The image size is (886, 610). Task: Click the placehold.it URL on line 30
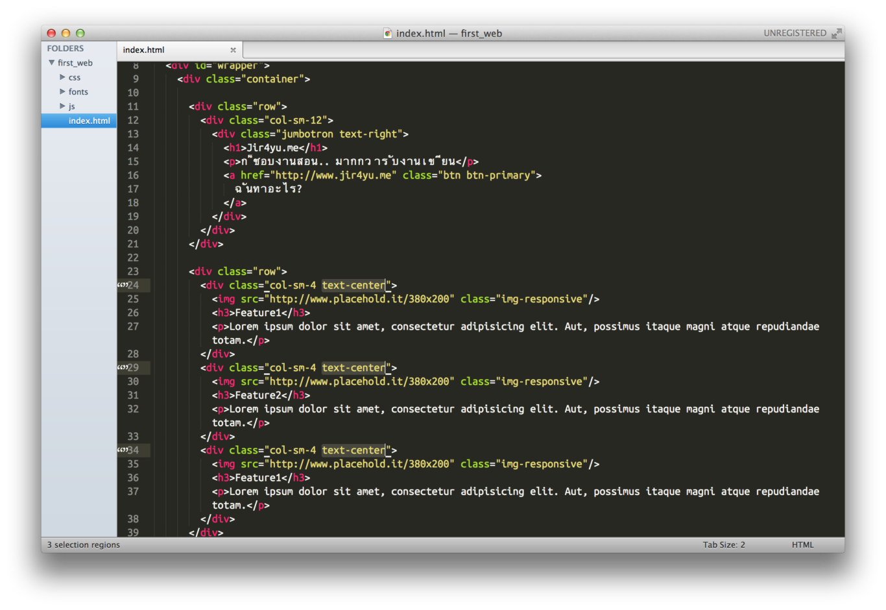[x=359, y=382]
